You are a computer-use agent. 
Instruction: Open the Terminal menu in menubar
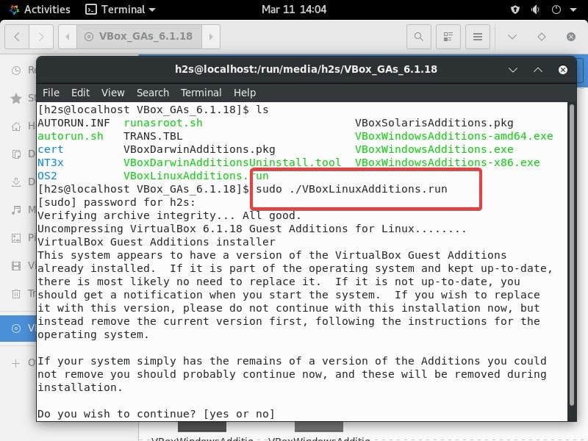click(201, 93)
